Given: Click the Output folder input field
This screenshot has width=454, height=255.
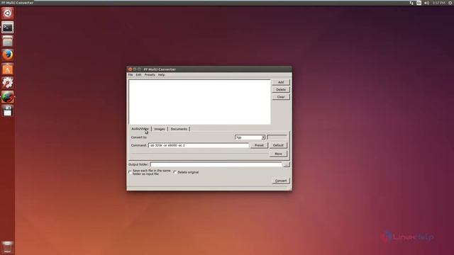Looking at the screenshot, I should pos(216,164).
